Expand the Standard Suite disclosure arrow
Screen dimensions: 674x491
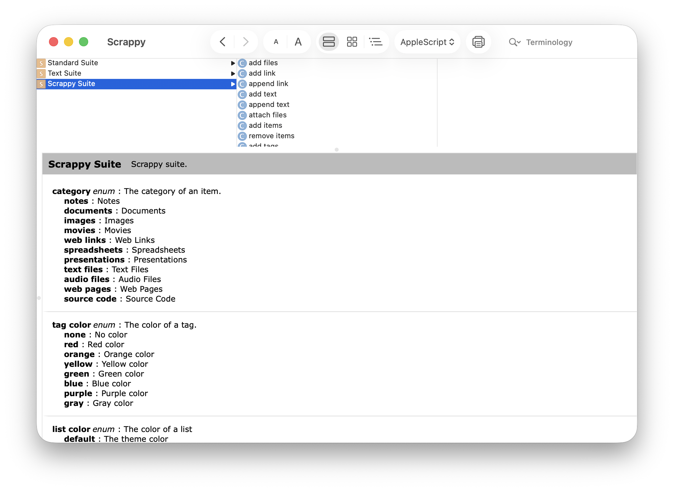click(233, 63)
